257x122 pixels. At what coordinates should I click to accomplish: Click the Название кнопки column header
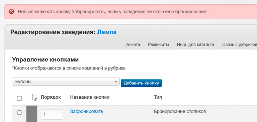(x=90, y=97)
